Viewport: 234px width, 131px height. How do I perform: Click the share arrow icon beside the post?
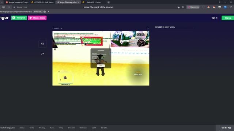(42, 54)
